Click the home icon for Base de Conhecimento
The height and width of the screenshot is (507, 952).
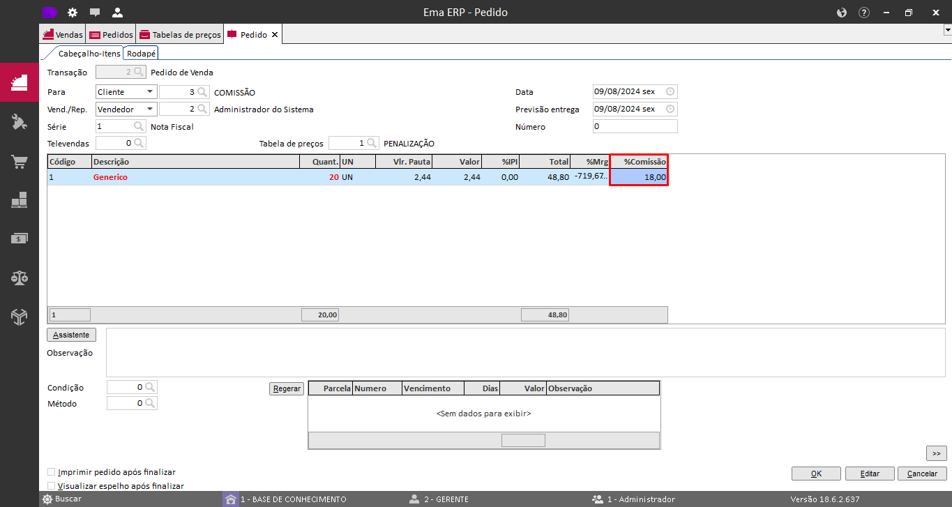coord(231,499)
